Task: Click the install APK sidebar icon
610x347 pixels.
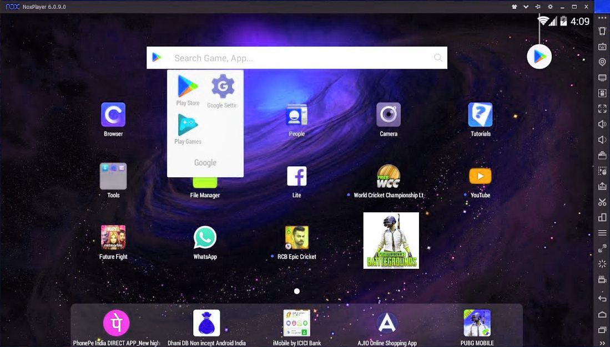Action: coord(602,186)
